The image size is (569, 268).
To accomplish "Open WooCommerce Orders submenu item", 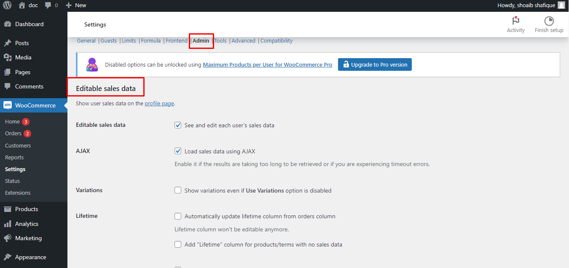I will tap(13, 134).
